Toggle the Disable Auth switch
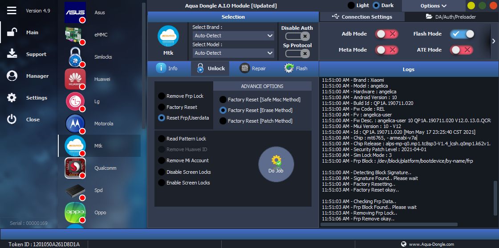This screenshot has height=248, width=499. tap(297, 36)
